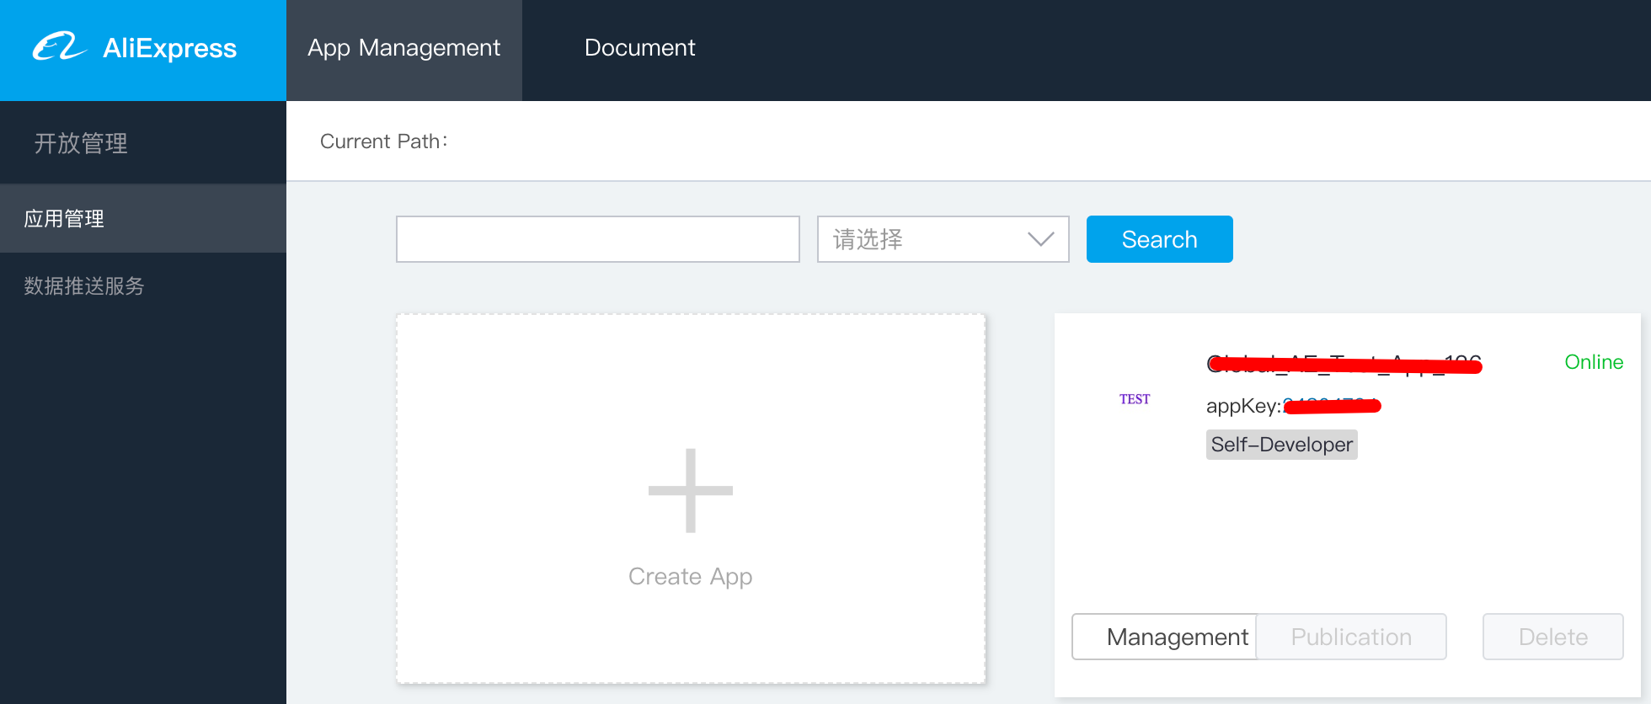Click the appKey label

[x=1243, y=406]
